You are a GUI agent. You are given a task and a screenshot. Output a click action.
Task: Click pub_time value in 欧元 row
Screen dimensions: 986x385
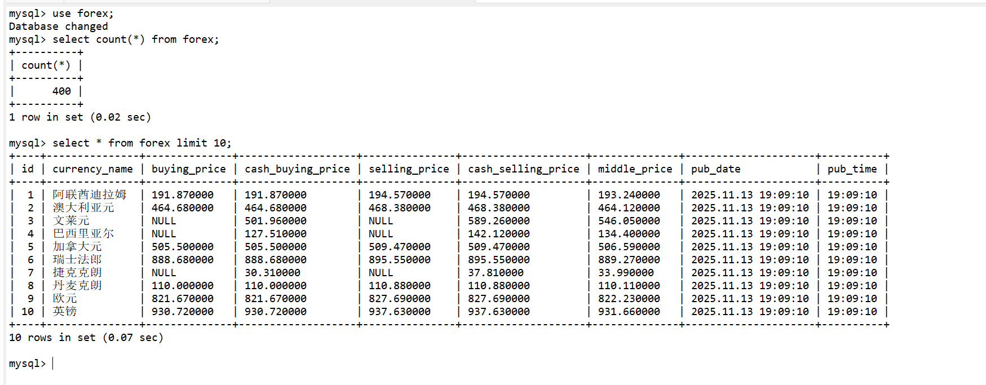pos(852,299)
